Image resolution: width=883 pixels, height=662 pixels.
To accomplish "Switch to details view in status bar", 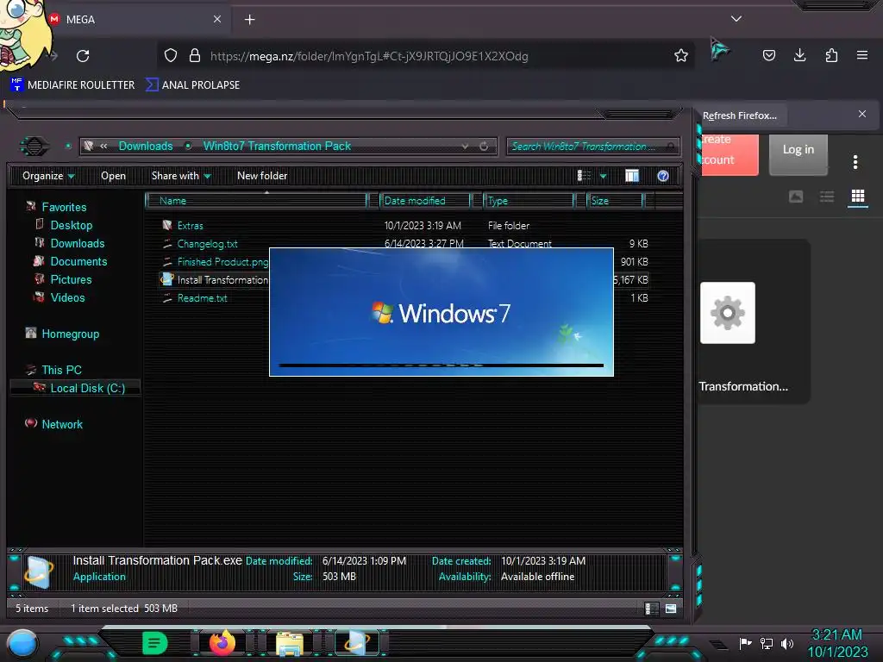I will (651, 609).
